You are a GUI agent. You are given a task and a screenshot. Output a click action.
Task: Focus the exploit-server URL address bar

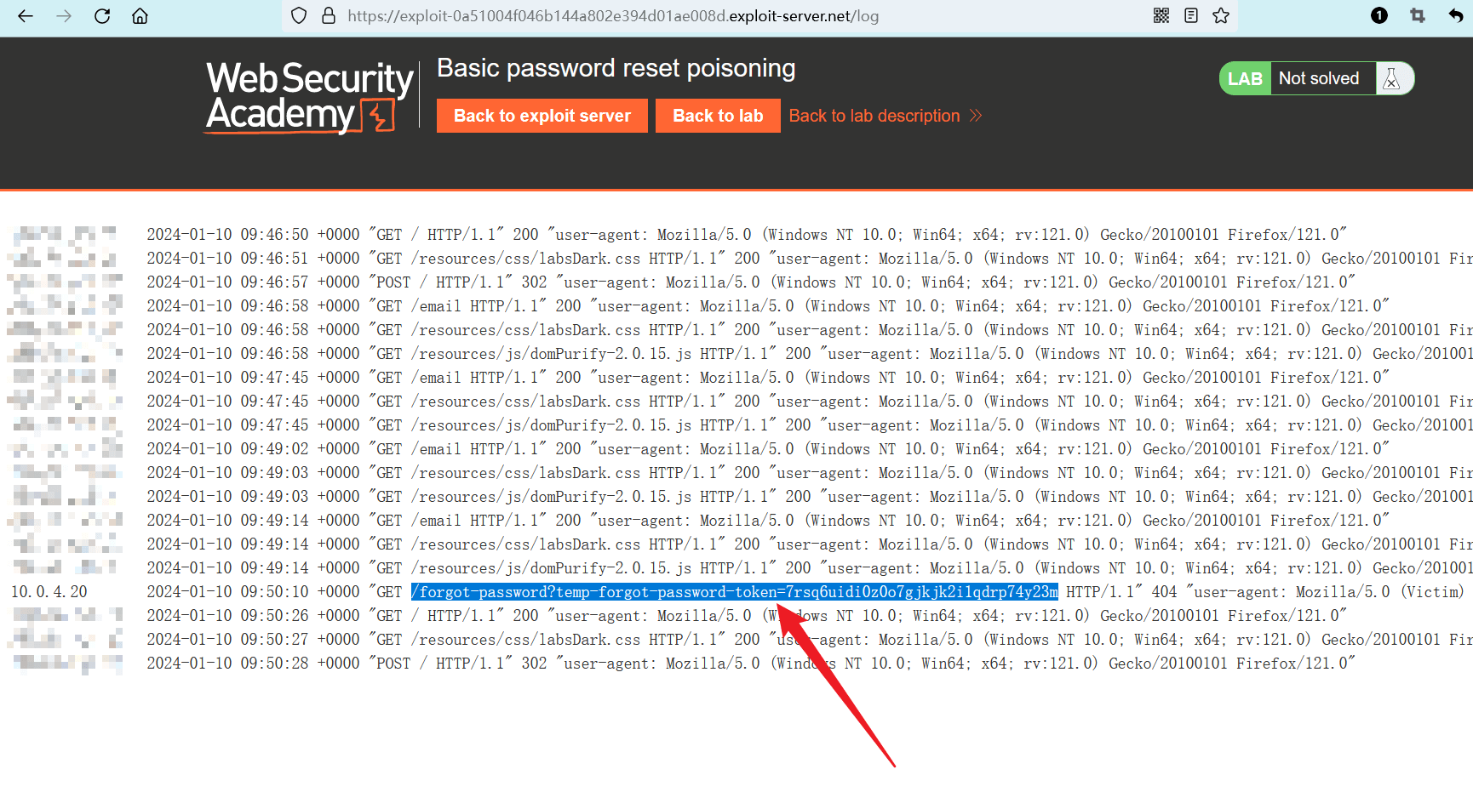pyautogui.click(x=613, y=16)
